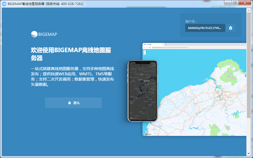This screenshot has width=253, height=158.
Task: Select the customer number field AAAAASpf0/VsXllYVk…
Action: click(x=205, y=28)
